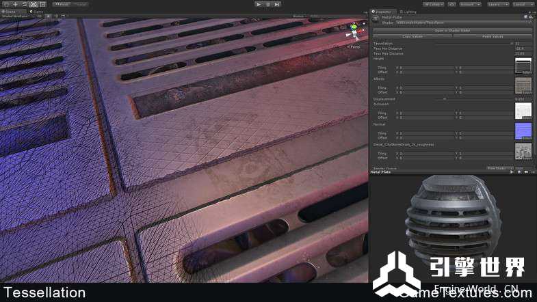Click the Tess Min Distance value field
537x302 pixels.
pyautogui.click(x=523, y=49)
